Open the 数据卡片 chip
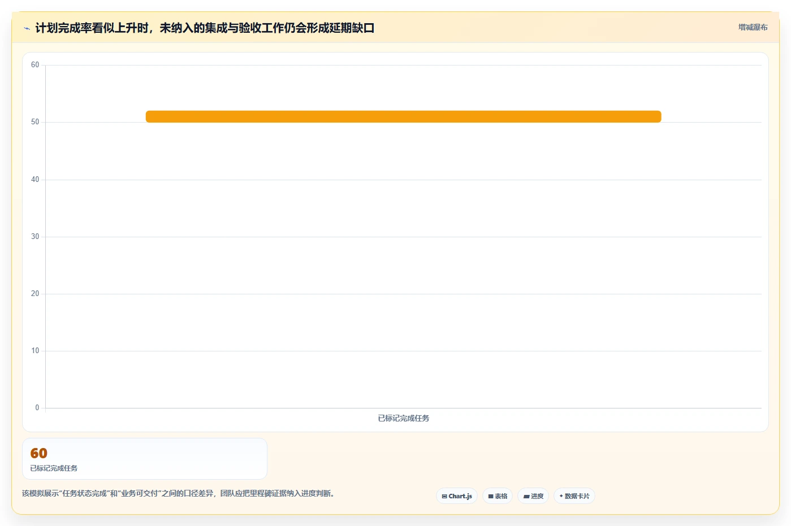 574,496
